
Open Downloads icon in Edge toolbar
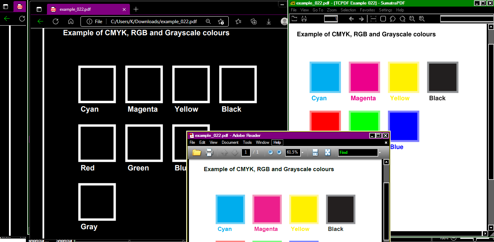269,21
